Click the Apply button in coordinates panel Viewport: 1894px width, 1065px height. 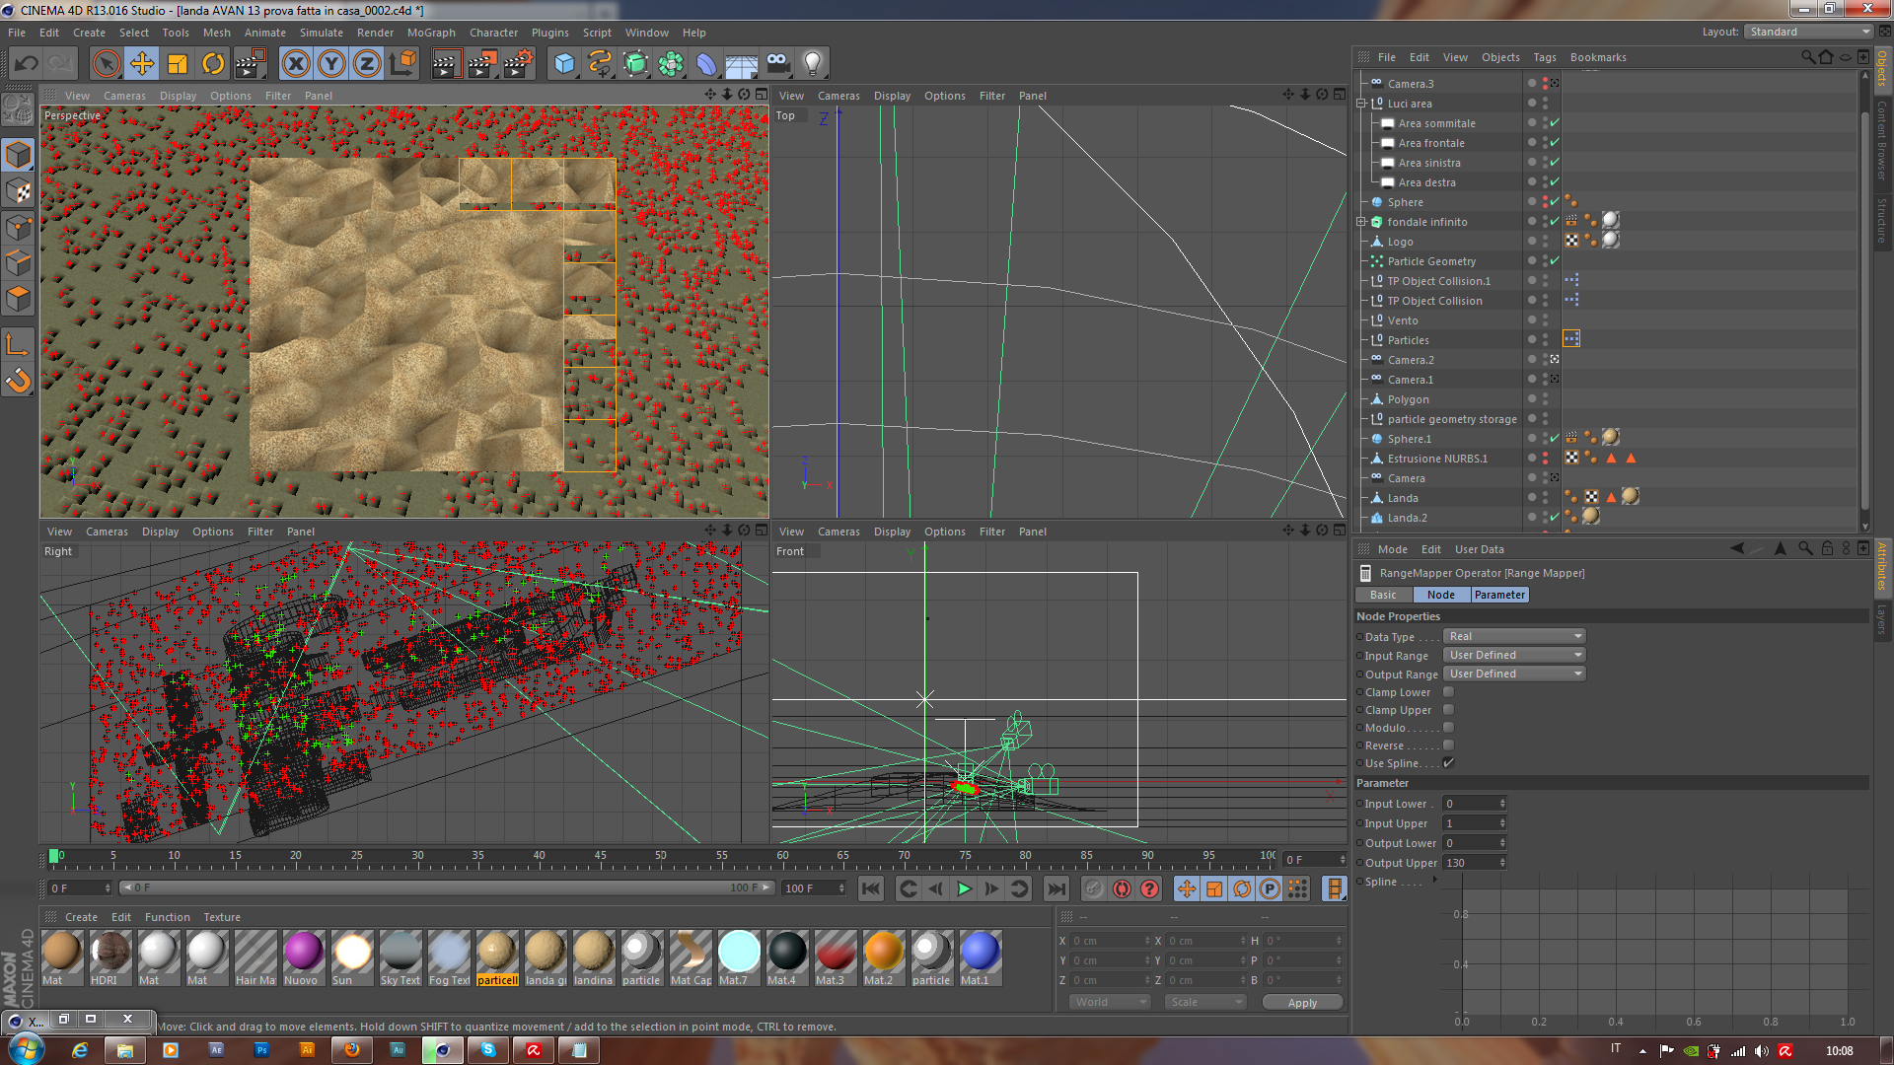tap(1302, 1003)
